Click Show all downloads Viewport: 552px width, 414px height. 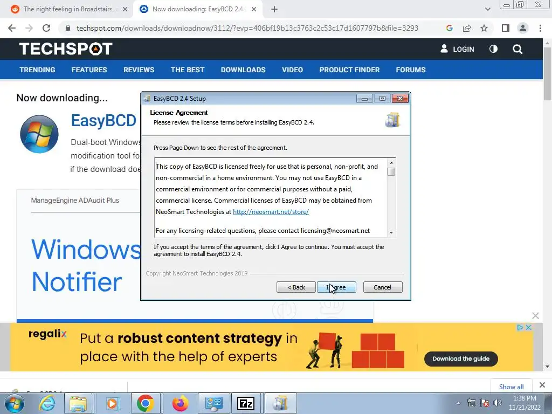click(x=511, y=387)
